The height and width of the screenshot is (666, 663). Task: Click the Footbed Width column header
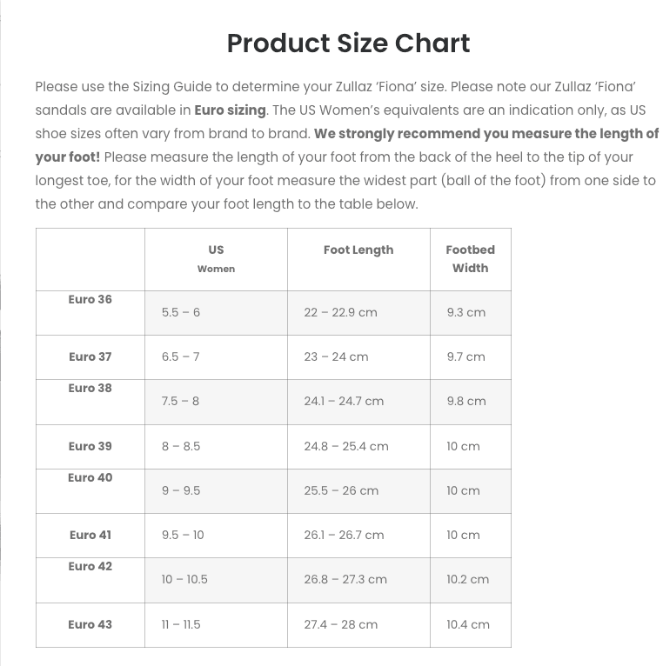click(470, 259)
